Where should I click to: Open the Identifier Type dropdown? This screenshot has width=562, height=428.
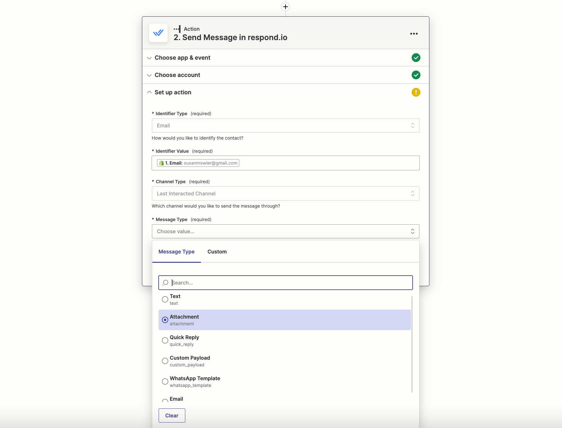285,125
